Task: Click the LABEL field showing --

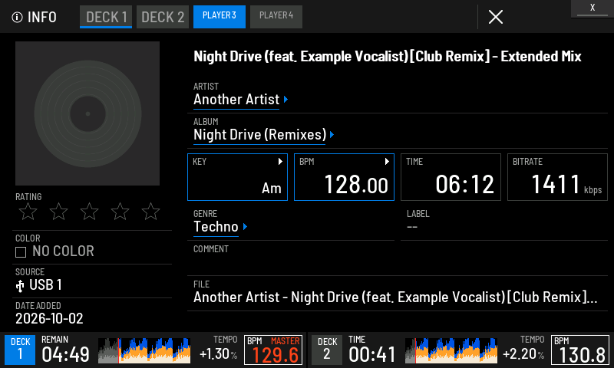Action: click(504, 223)
